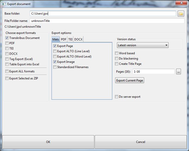
Task: Click into the Base folder field
Action: click(103, 14)
